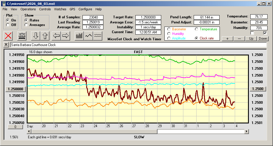Click the Down button

pos(263,39)
